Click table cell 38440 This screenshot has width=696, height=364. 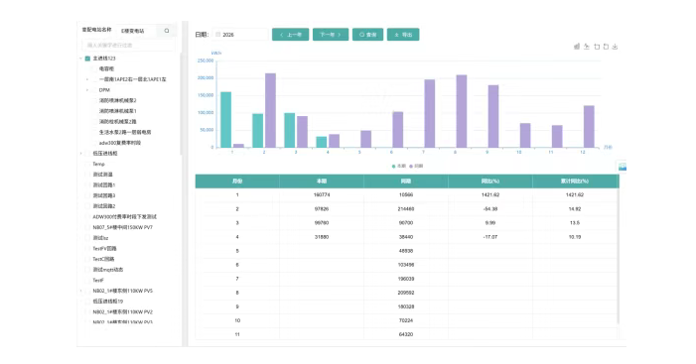coord(406,237)
